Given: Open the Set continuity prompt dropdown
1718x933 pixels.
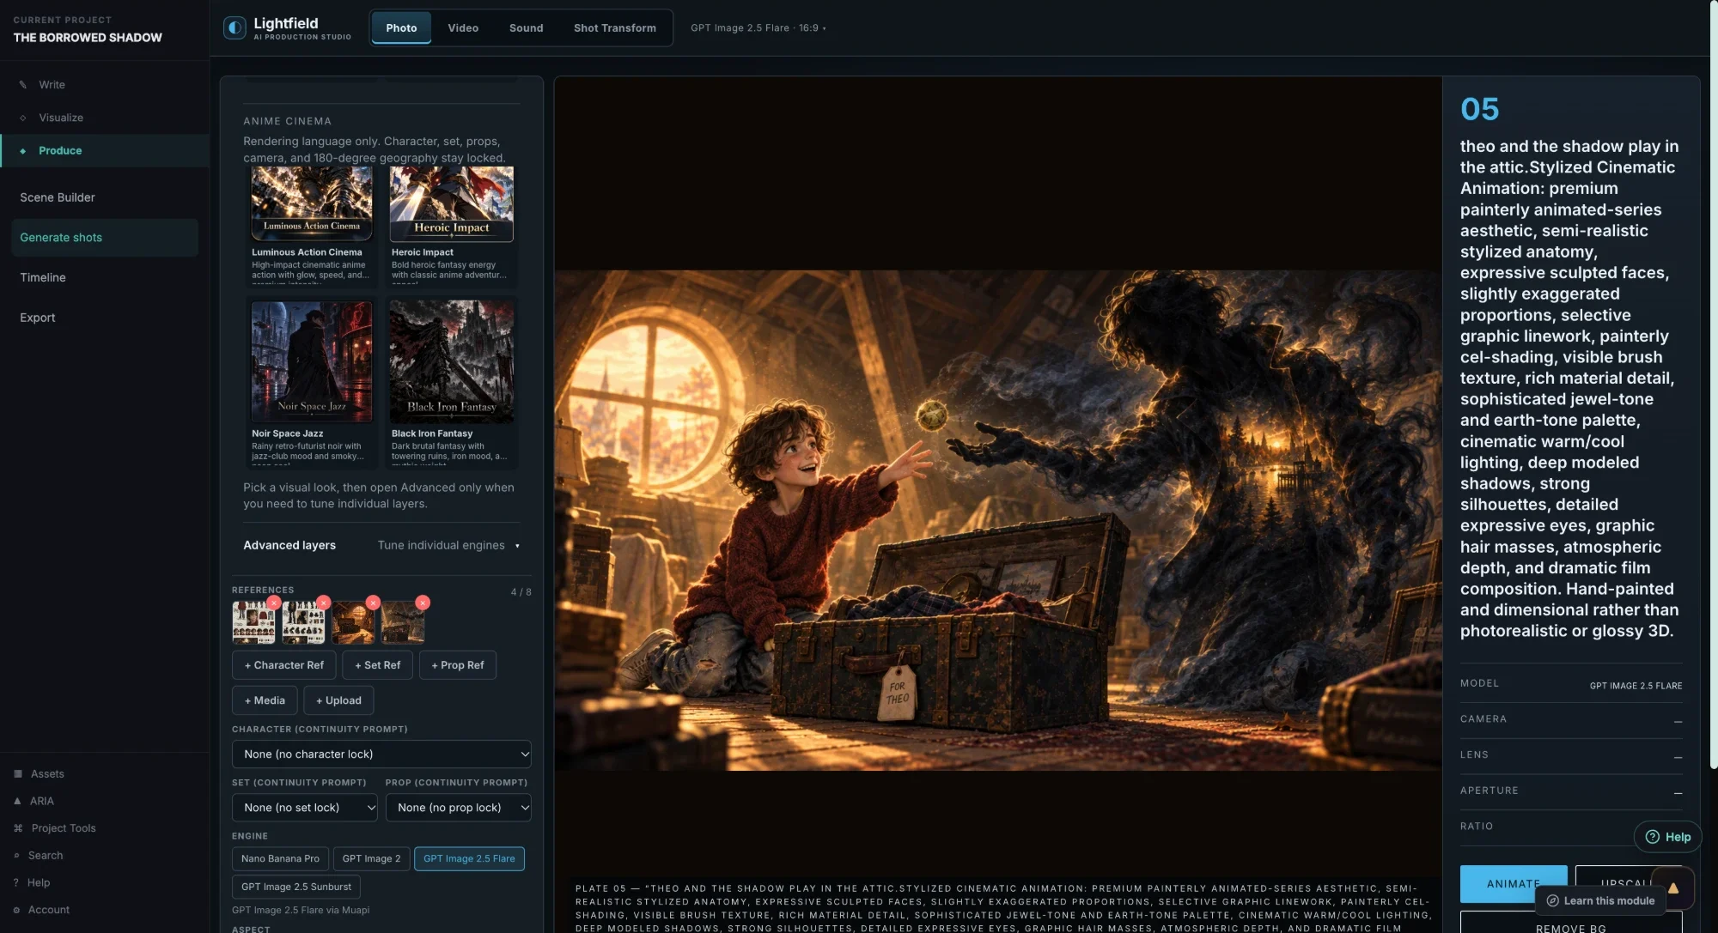Looking at the screenshot, I should (x=305, y=808).
